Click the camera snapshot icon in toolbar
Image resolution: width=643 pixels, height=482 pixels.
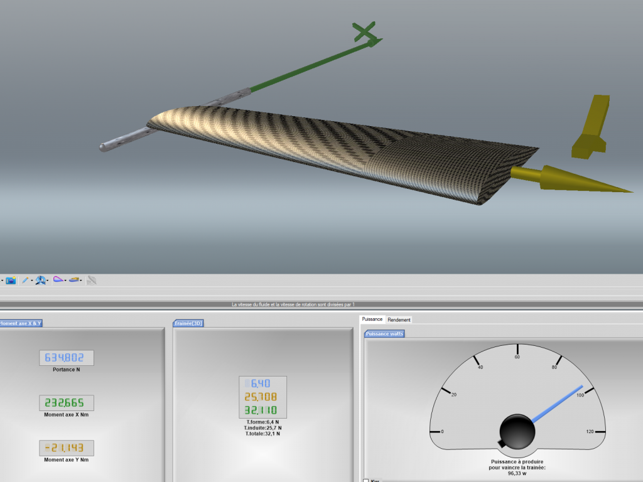point(11,281)
